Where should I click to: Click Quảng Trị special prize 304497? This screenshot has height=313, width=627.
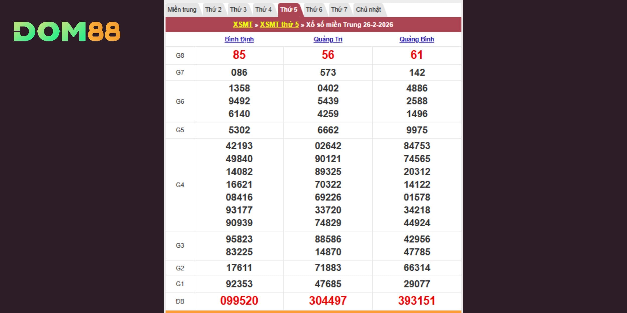(x=328, y=300)
